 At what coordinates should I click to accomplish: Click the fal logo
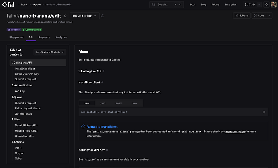[x=8, y=4]
